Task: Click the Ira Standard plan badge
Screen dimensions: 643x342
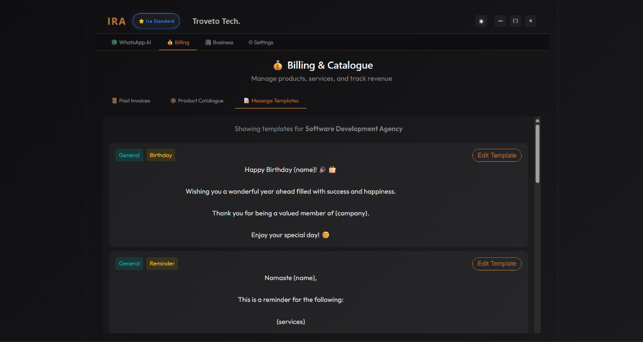Action: (x=156, y=21)
